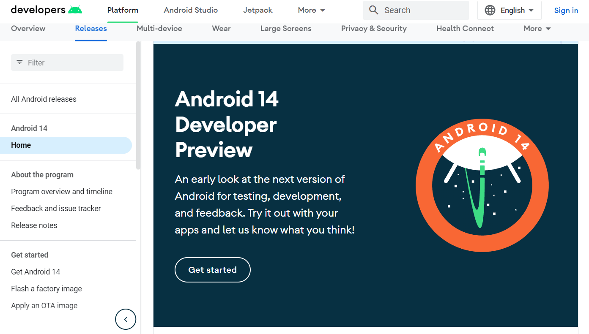Switch to the Wear tab
Viewport: 589px width, 334px height.
(x=221, y=29)
